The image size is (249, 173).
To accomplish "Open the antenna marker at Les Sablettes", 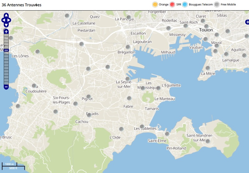I will click(x=142, y=127).
